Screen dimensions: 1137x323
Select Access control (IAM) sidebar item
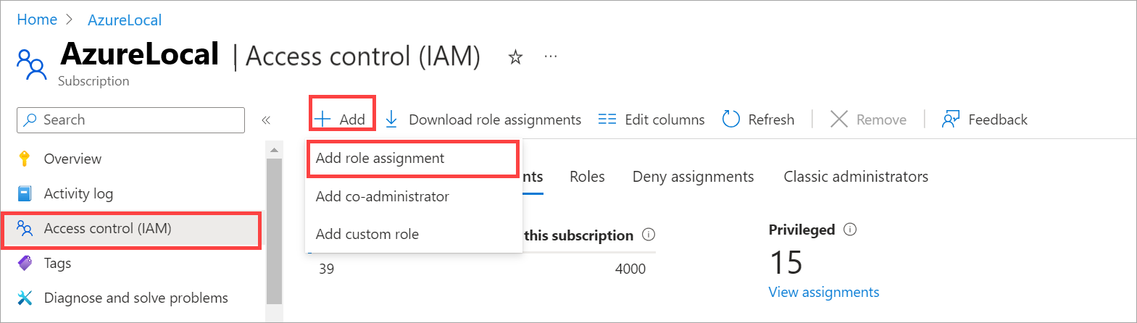(x=131, y=229)
